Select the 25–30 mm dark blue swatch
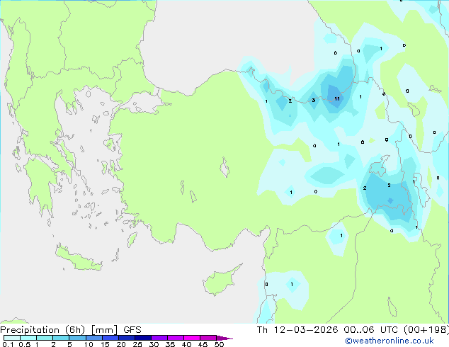This screenshot has width=449, height=347. (143, 338)
